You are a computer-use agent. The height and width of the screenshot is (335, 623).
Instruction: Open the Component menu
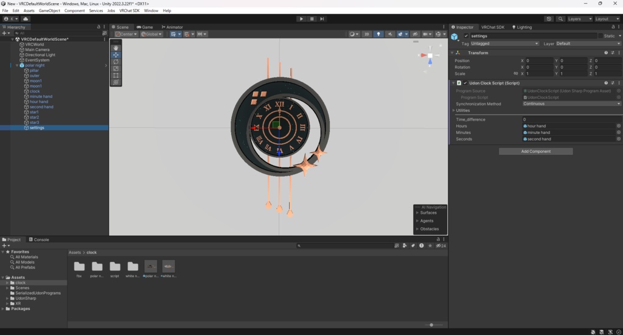74,11
